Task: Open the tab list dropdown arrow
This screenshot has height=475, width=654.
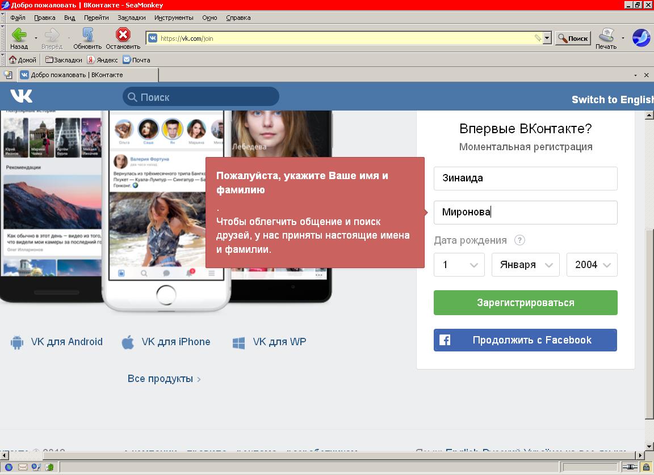Action: [635, 75]
